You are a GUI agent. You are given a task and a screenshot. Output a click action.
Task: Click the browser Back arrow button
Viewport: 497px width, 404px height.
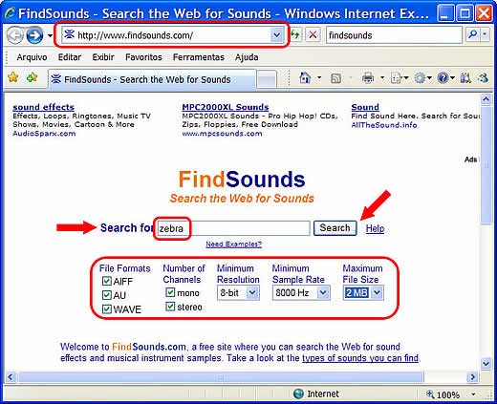pos(15,35)
